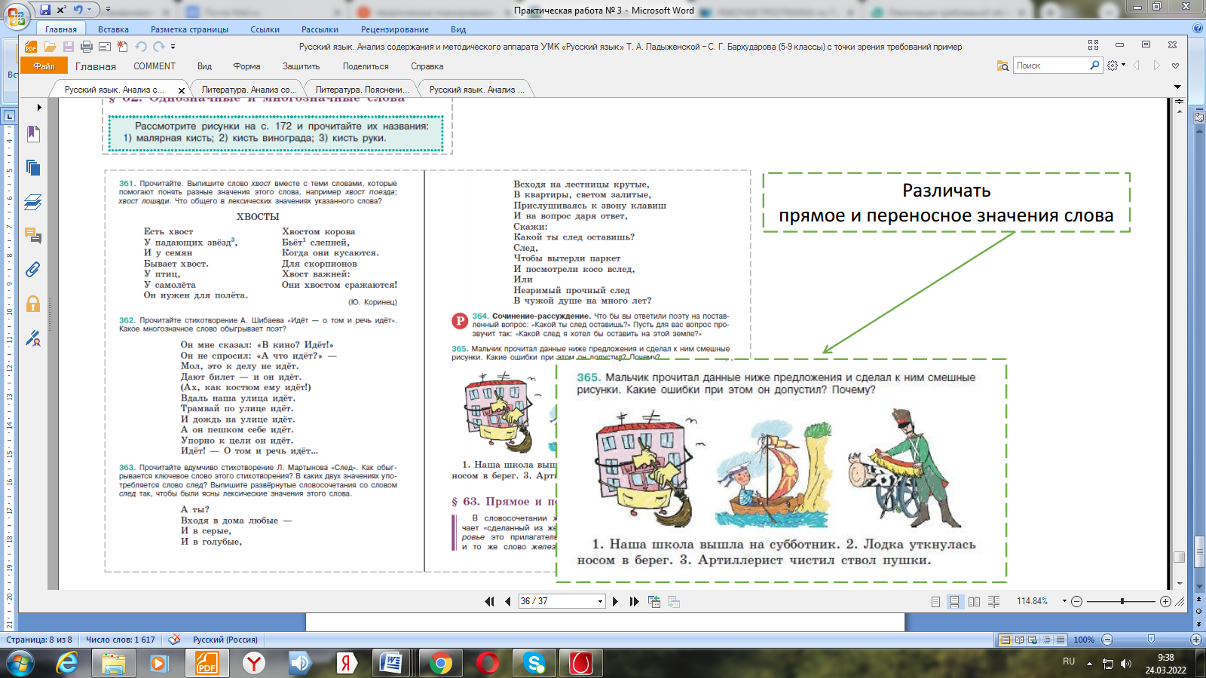Close the Русский язык. Анализ с... tab
Viewport: 1206px width, 678px height.
[182, 90]
